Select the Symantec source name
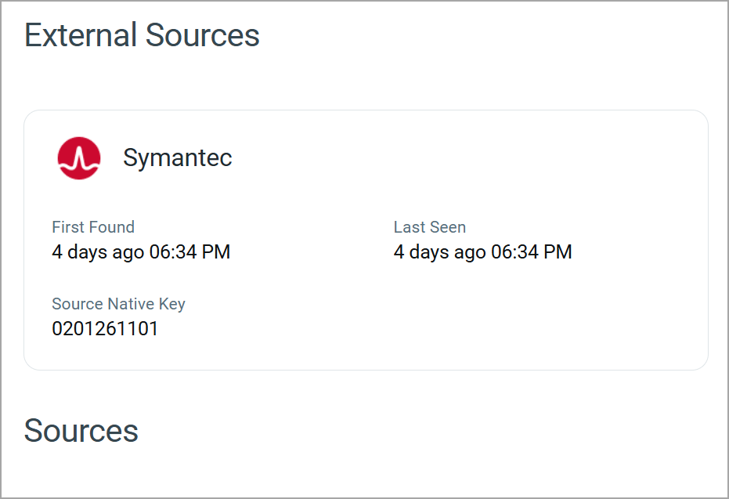 [178, 158]
